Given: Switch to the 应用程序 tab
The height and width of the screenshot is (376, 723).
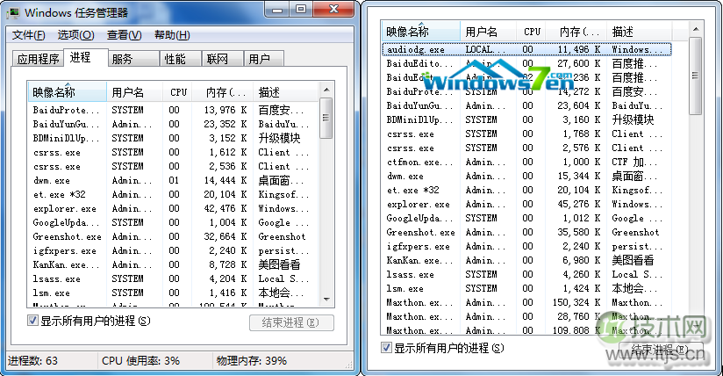Looking at the screenshot, I should 38,59.
